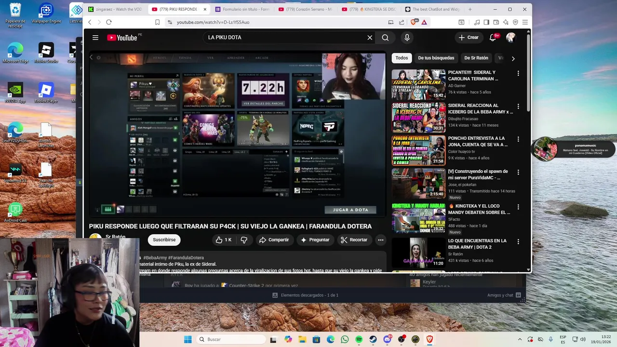Click Amigos y chat in Steam window

pyautogui.click(x=504, y=295)
